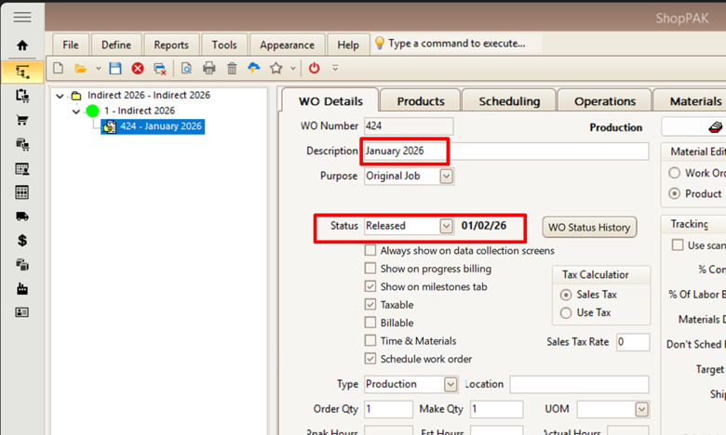Image resolution: width=726 pixels, height=435 pixels.
Task: Click the Description field containing January 2026
Action: click(505, 151)
